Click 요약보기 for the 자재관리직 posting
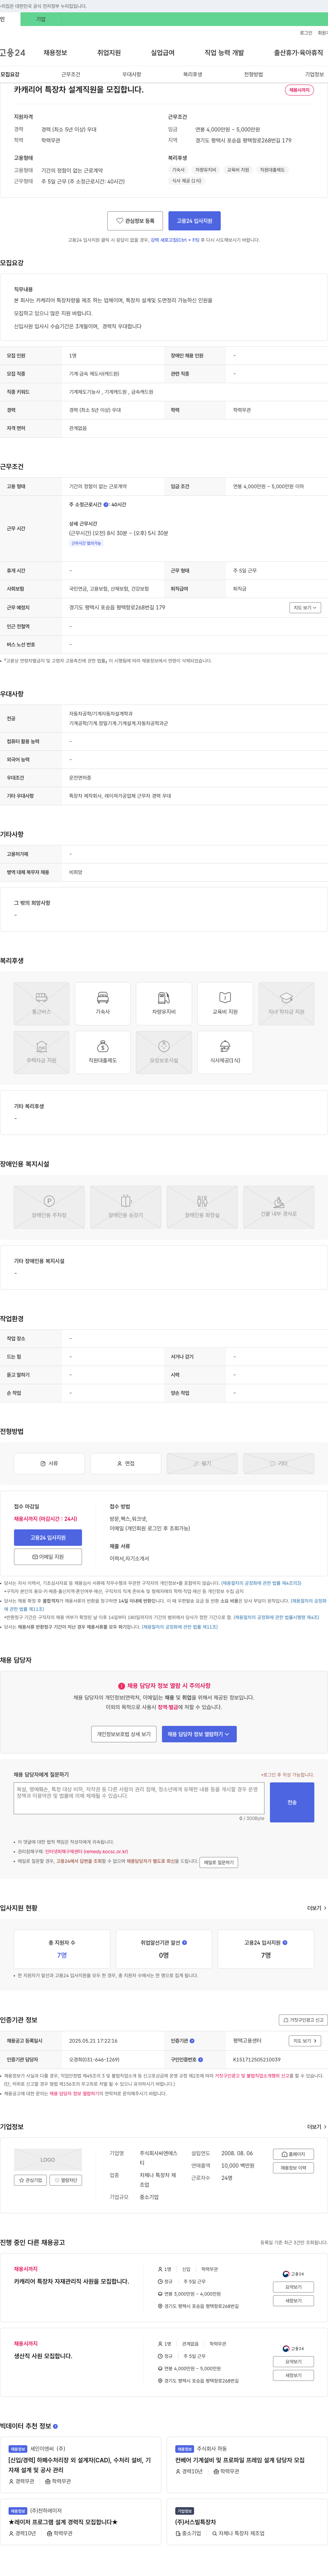This screenshot has height=2576, width=328. [293, 2287]
